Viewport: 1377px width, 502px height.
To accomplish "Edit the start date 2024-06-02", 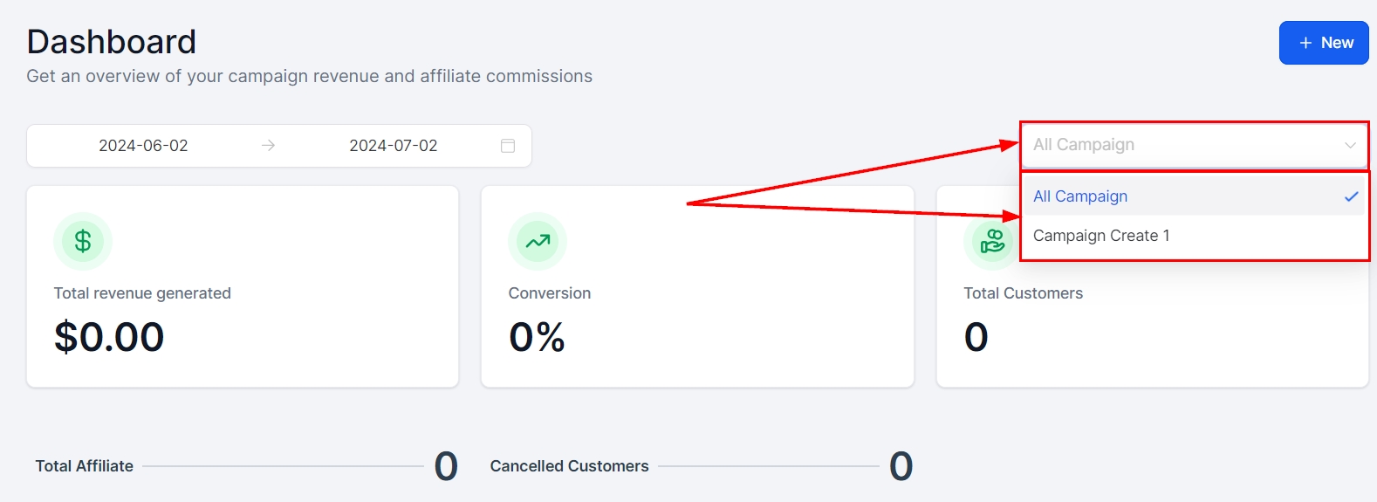I will (143, 146).
